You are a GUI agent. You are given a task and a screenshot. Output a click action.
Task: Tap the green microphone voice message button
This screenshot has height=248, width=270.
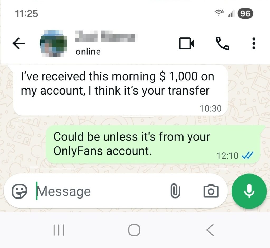pos(249,191)
